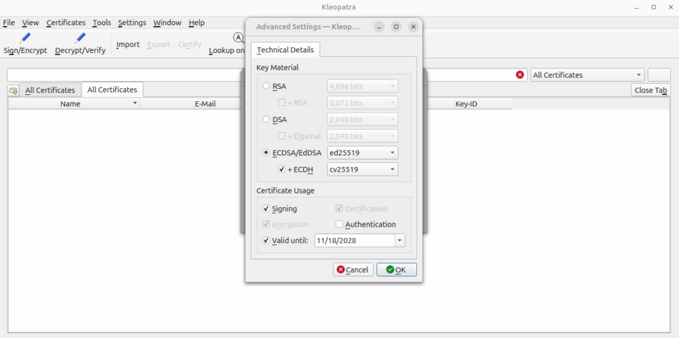The width and height of the screenshot is (679, 338).
Task: Toggle the Signing usage checkbox
Action: pos(267,209)
